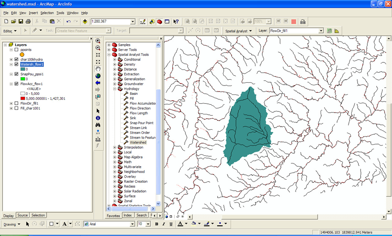
Task: Toggle SnapPou_ppoi1 layer visibility
Action: [17, 74]
